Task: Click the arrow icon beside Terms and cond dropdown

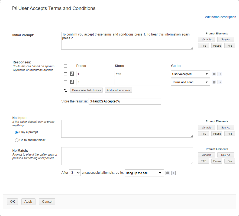Action: pos(220,82)
